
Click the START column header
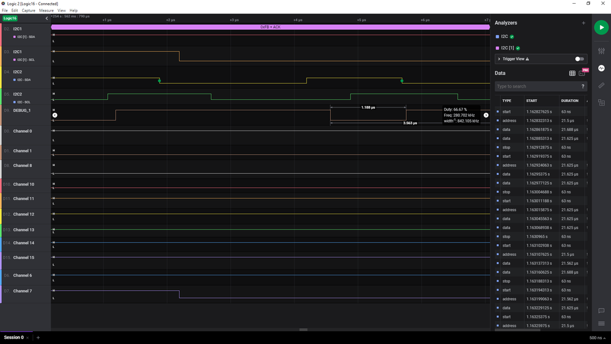531,100
